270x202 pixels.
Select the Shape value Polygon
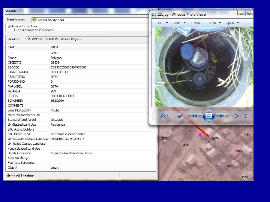pyautogui.click(x=56, y=58)
